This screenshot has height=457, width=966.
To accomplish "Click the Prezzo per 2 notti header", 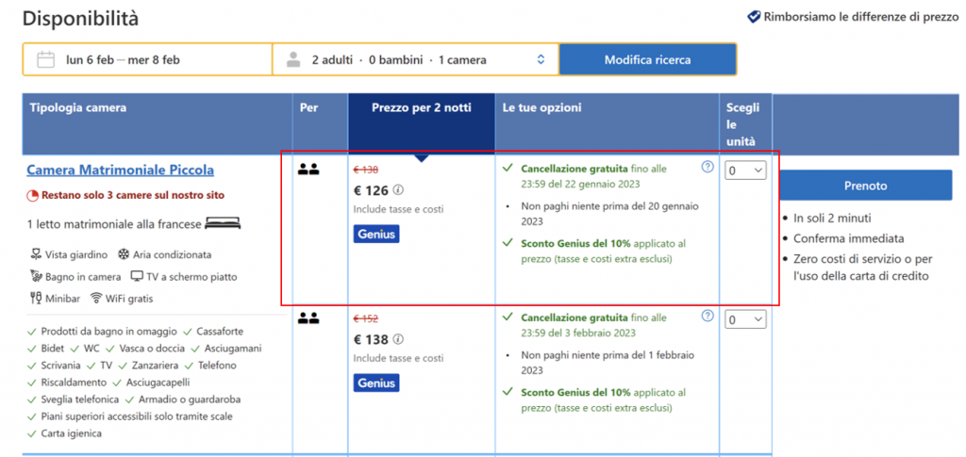I will coord(421,107).
